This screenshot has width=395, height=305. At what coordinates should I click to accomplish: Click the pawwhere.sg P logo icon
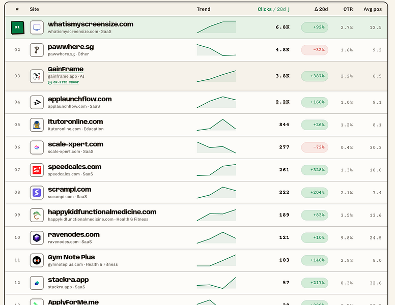[37, 50]
